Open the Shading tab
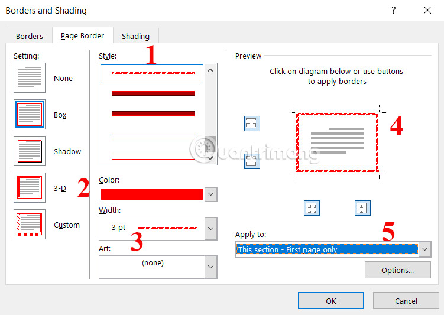The width and height of the screenshot is (444, 315). pyautogui.click(x=135, y=36)
